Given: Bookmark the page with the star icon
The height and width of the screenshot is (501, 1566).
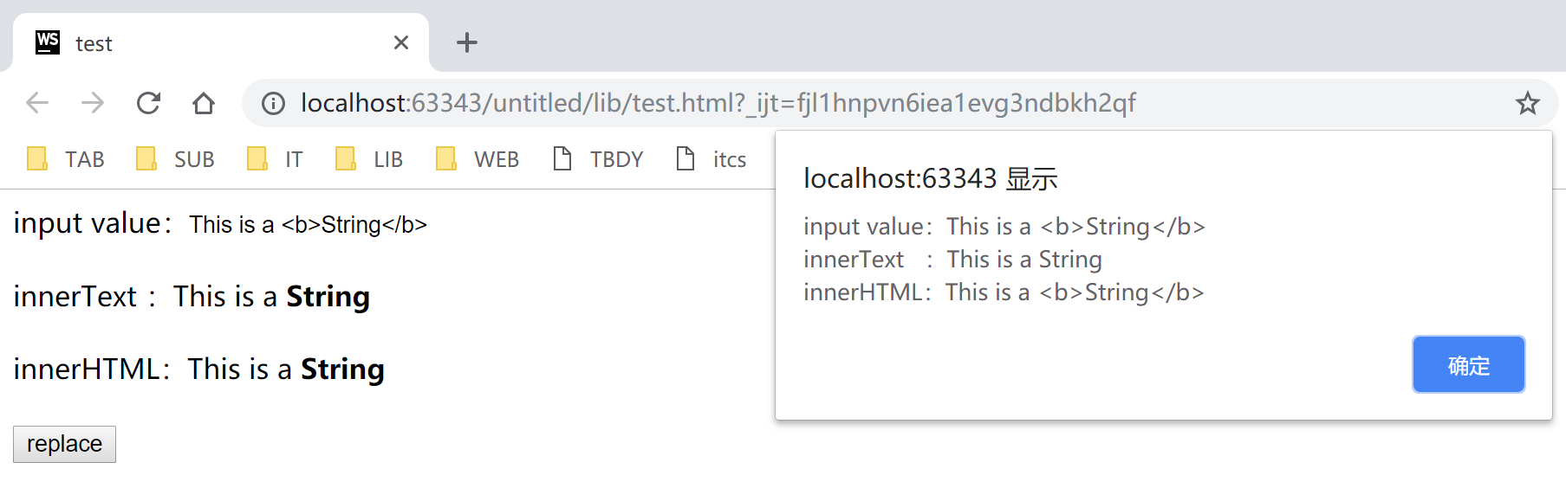Looking at the screenshot, I should [1527, 103].
